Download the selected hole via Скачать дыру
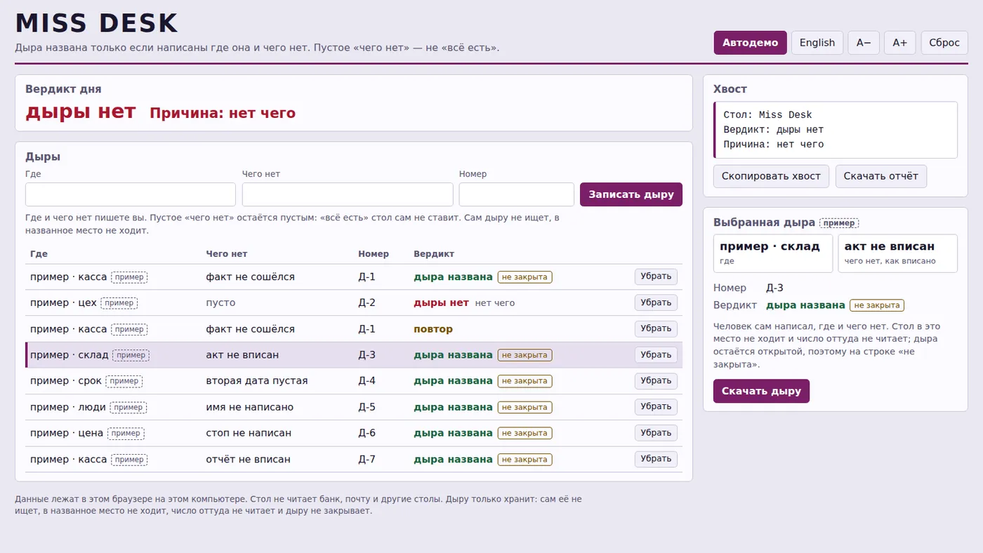 [x=761, y=392]
